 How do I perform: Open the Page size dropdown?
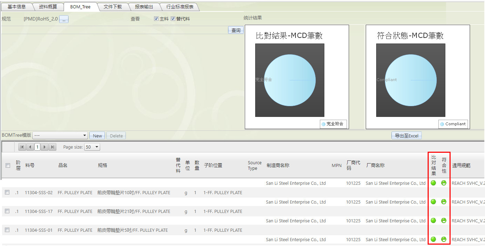click(x=92, y=147)
